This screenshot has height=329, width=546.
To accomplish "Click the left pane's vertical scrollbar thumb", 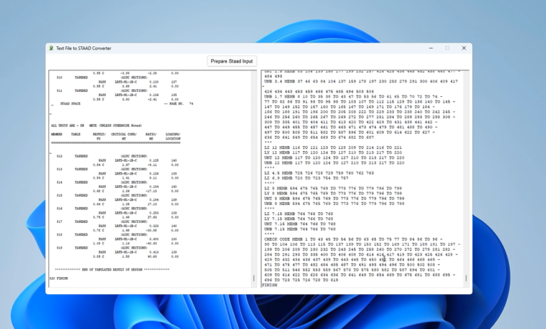I will (254, 278).
